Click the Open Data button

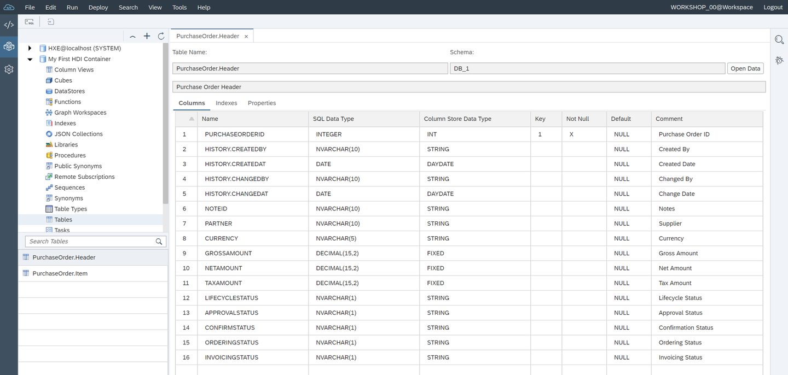click(x=745, y=68)
